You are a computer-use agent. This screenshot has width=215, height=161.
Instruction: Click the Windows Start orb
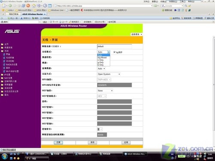pyautogui.click(x=5, y=156)
